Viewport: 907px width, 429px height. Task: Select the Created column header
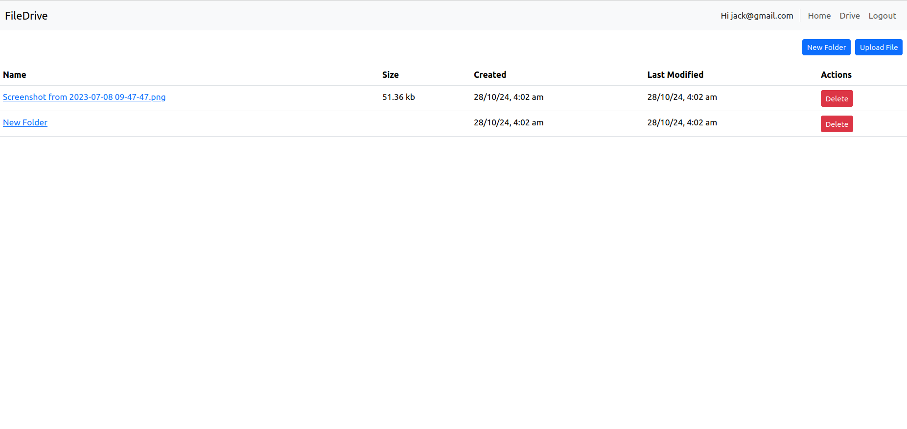(489, 75)
